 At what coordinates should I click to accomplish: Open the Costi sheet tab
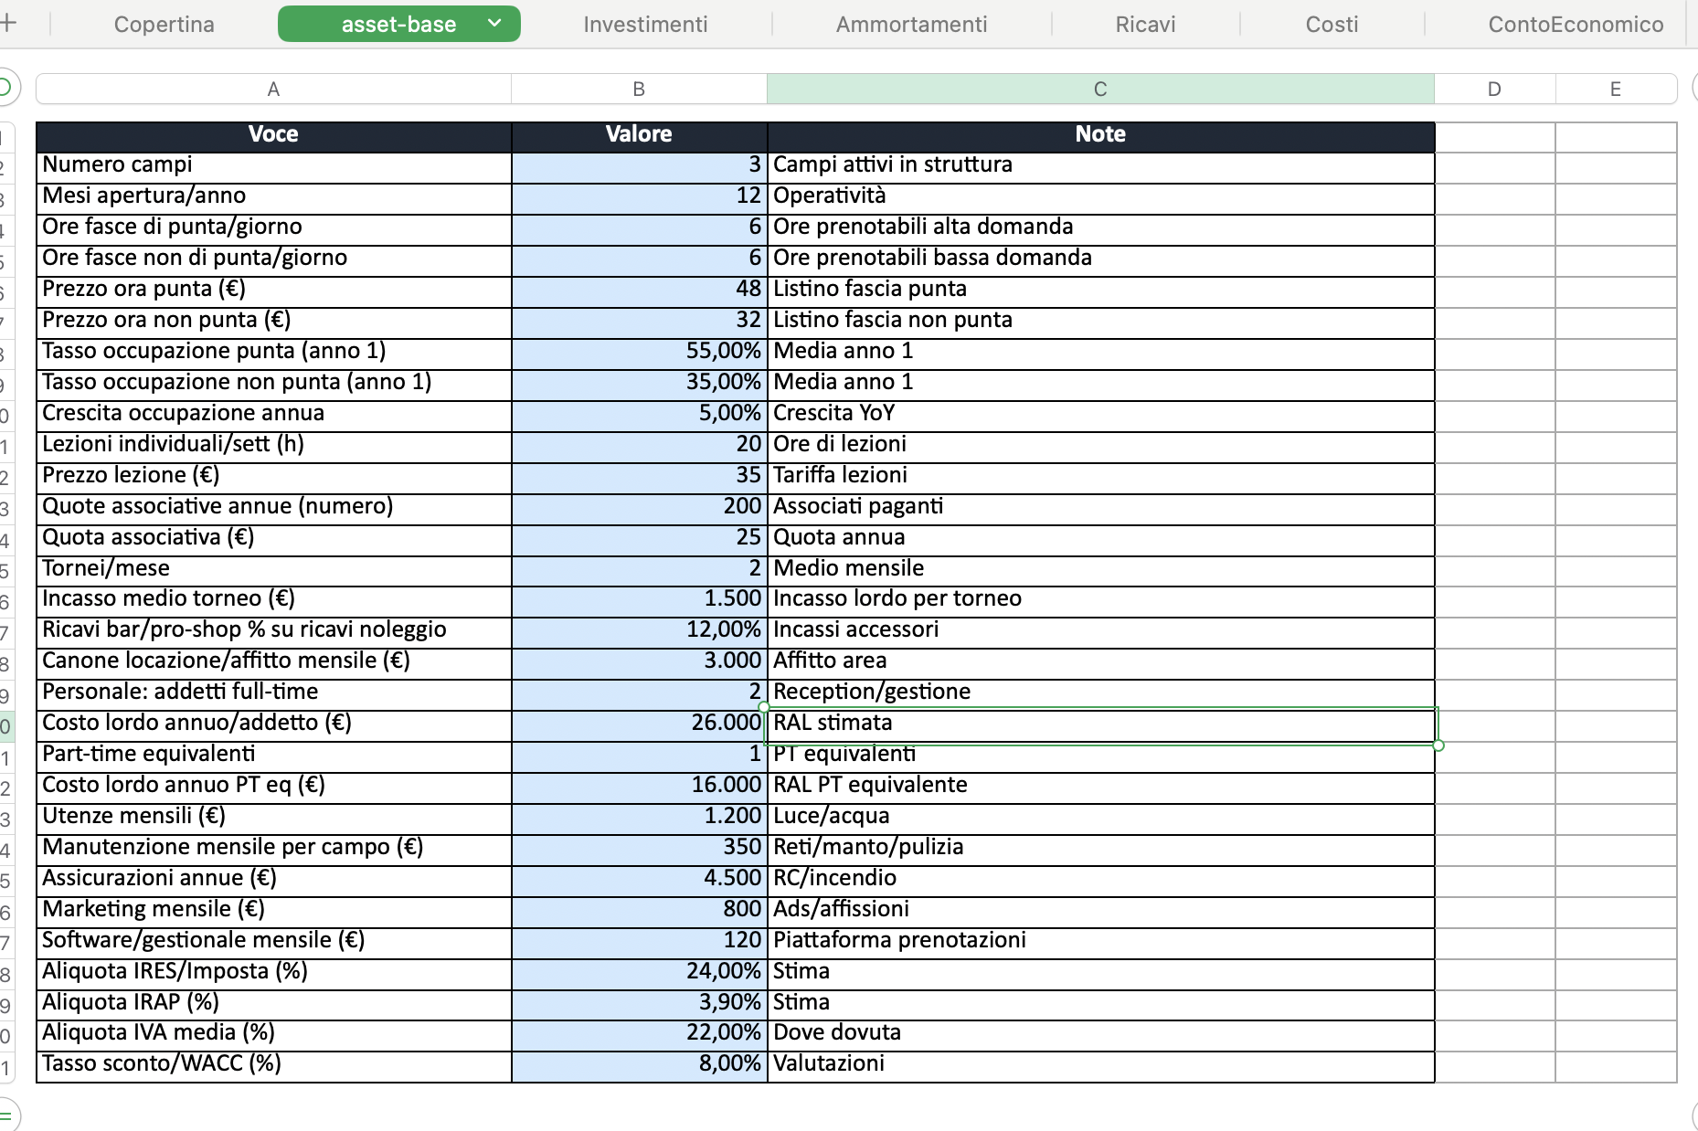click(x=1332, y=25)
